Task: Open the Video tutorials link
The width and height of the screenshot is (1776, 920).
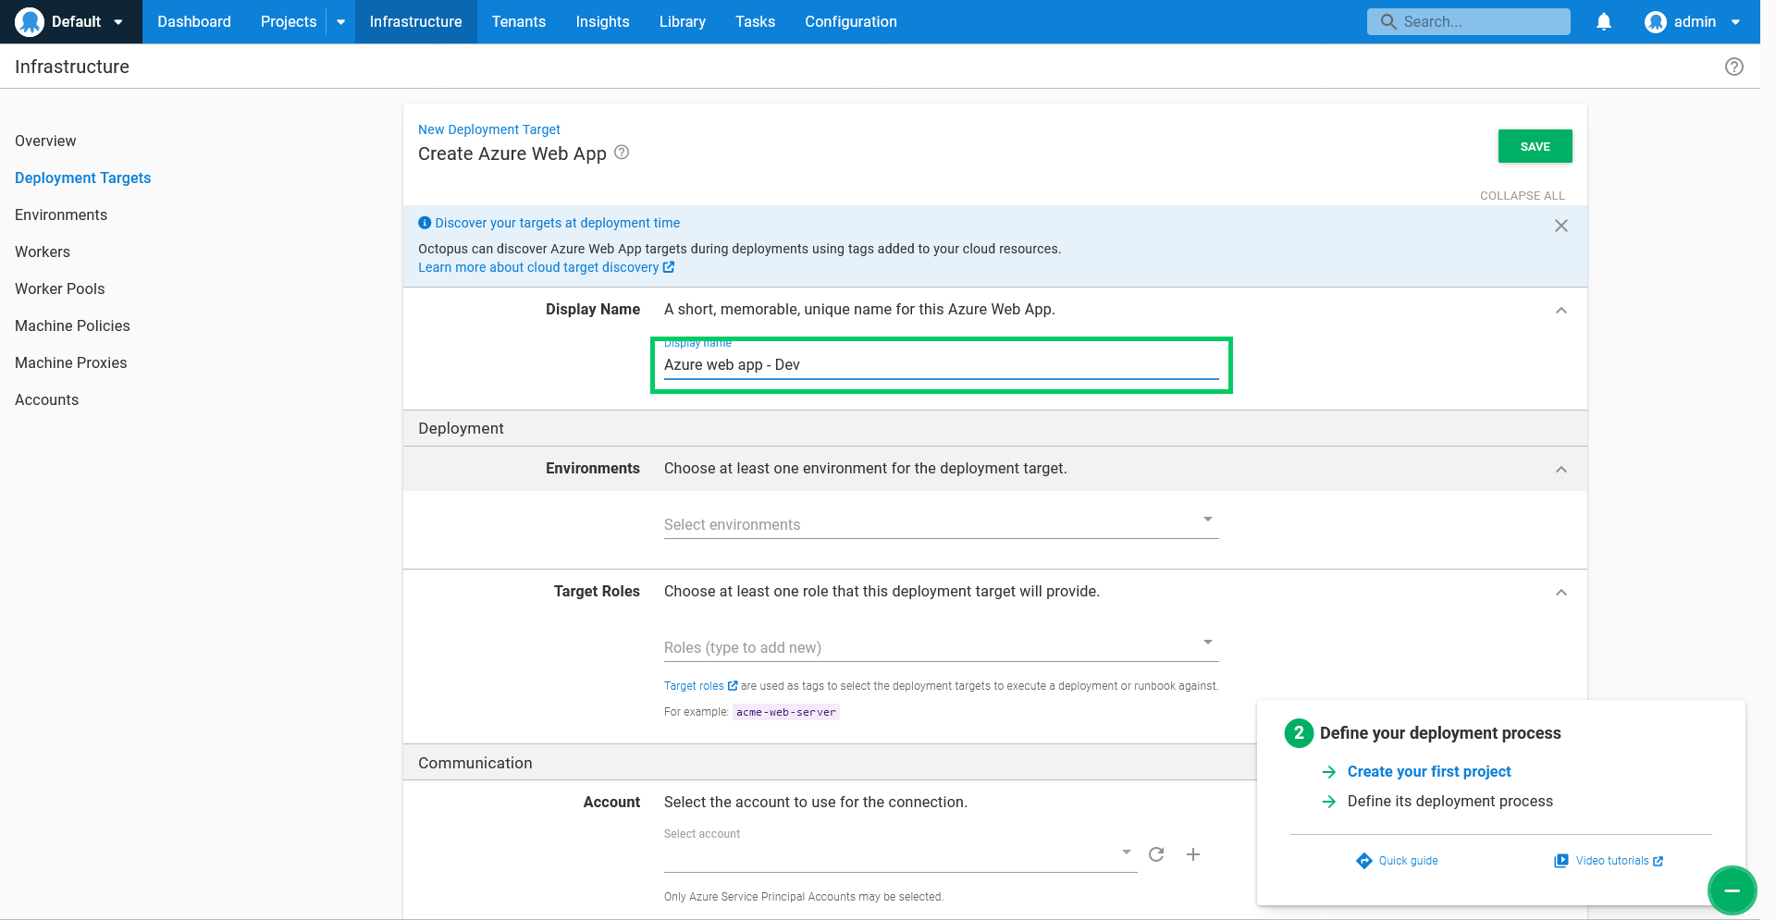Action: click(x=1609, y=861)
